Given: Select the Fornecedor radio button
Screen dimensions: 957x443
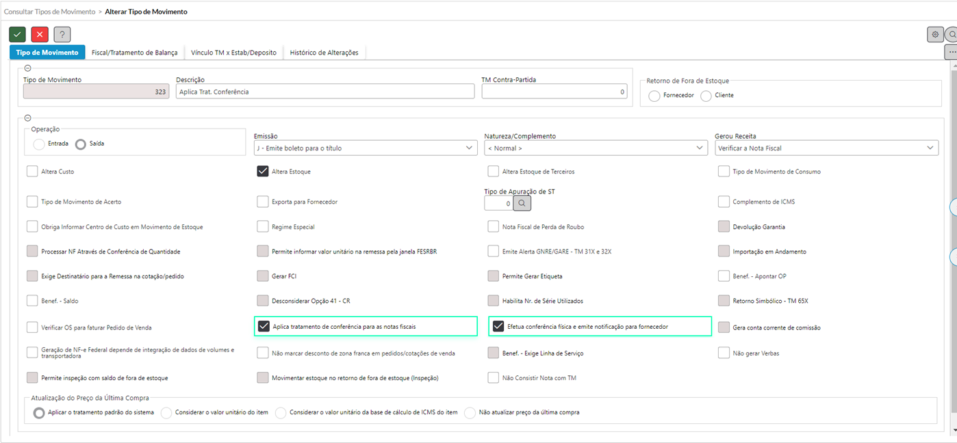Looking at the screenshot, I should click(654, 96).
